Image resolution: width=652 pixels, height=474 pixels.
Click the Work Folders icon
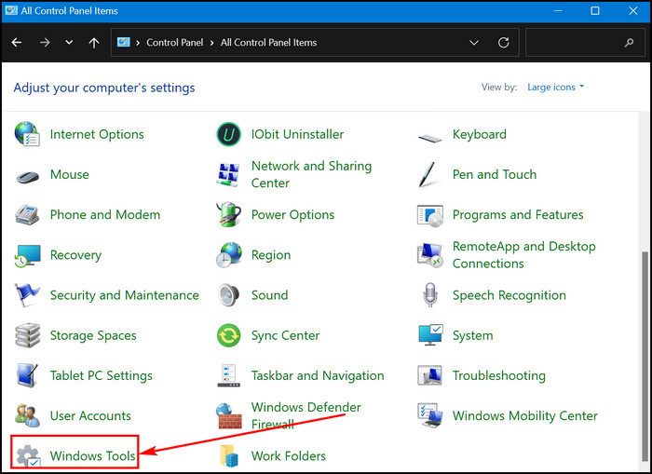pos(229,455)
